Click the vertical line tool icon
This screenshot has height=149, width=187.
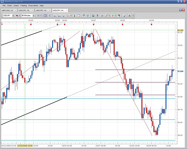(98, 16)
